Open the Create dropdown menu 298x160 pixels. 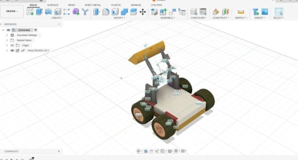(x=57, y=18)
